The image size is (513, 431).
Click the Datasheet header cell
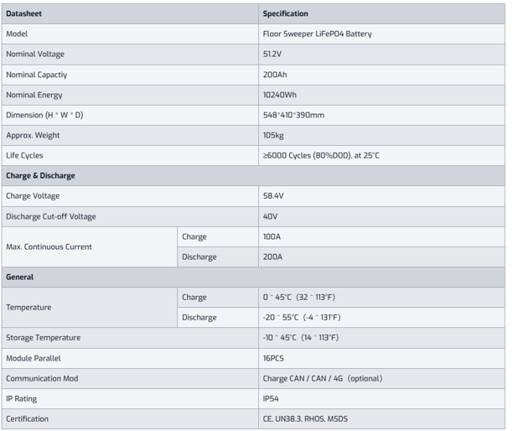(130, 13)
